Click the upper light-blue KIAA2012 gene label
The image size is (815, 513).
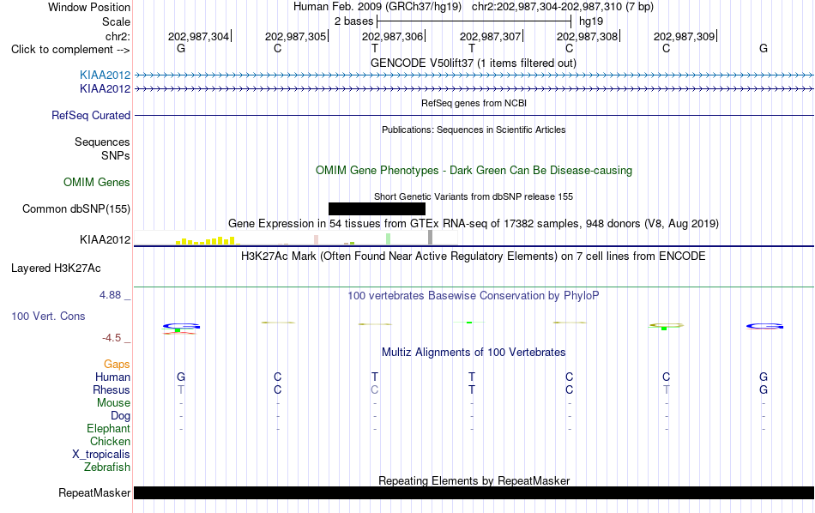coord(105,75)
